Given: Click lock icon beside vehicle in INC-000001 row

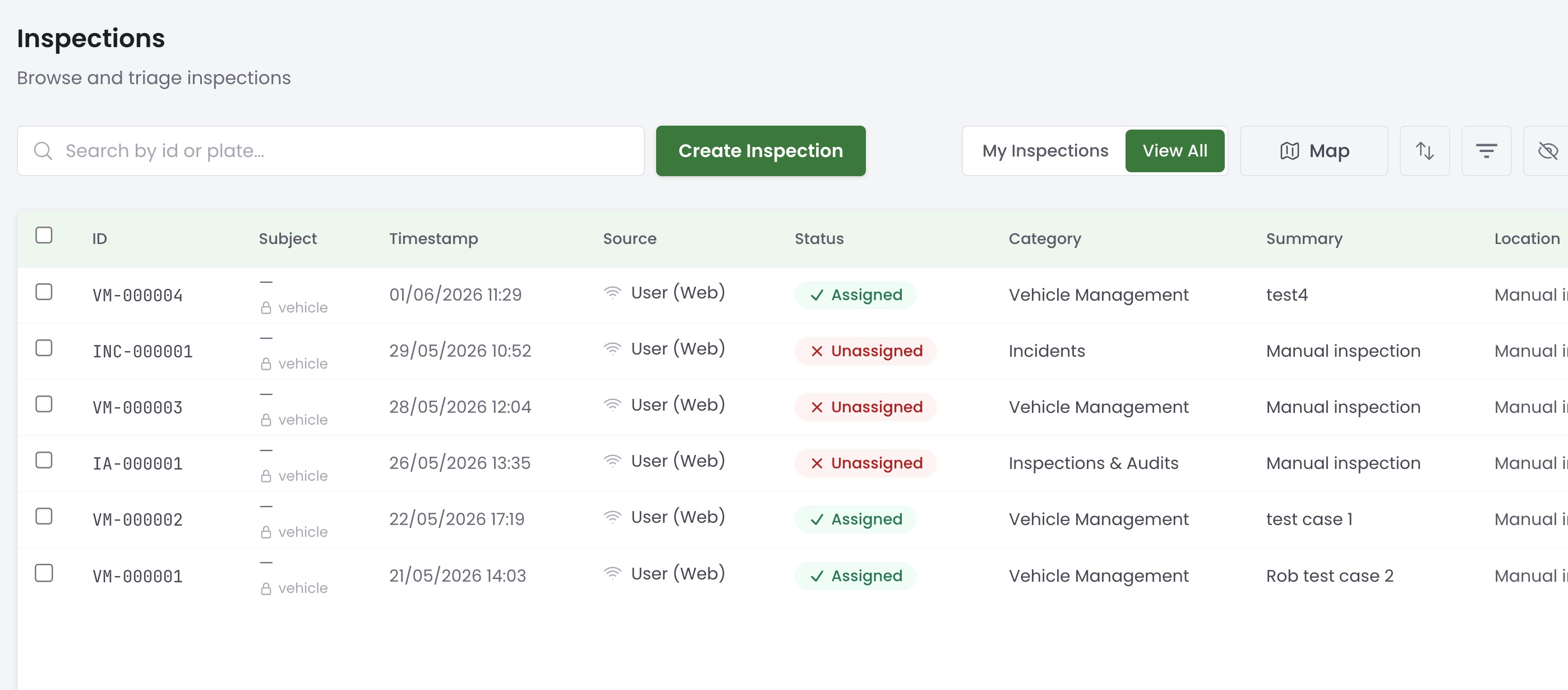Looking at the screenshot, I should coord(266,364).
